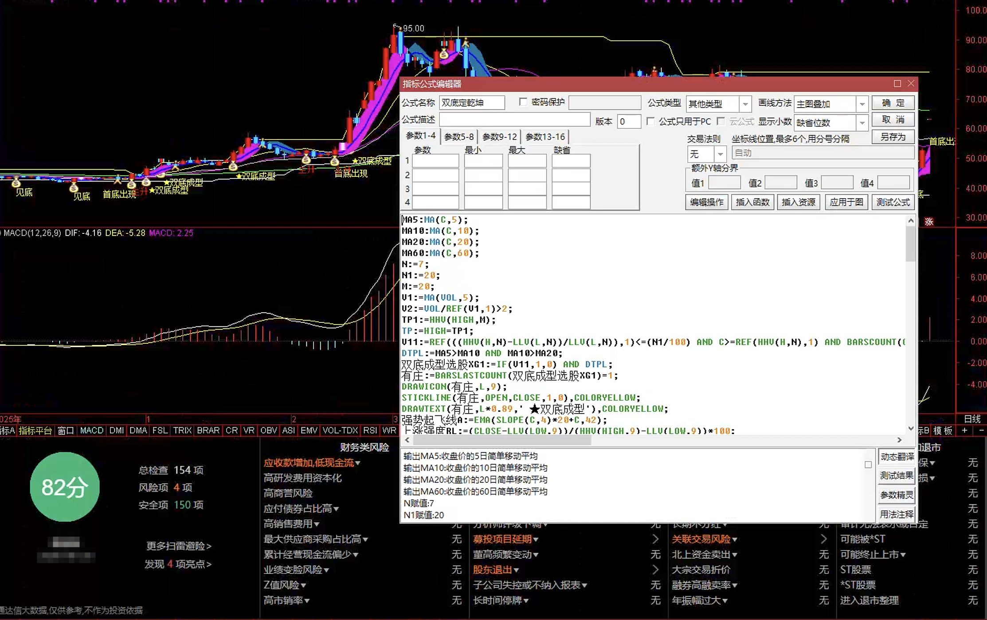This screenshot has width=987, height=620.
Task: Open the 指标平台 tab
Action: 35,430
